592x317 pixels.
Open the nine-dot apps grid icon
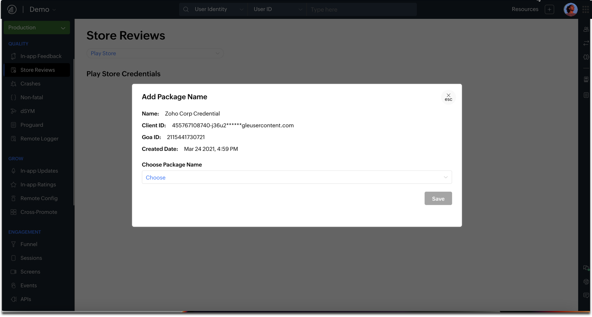585,9
